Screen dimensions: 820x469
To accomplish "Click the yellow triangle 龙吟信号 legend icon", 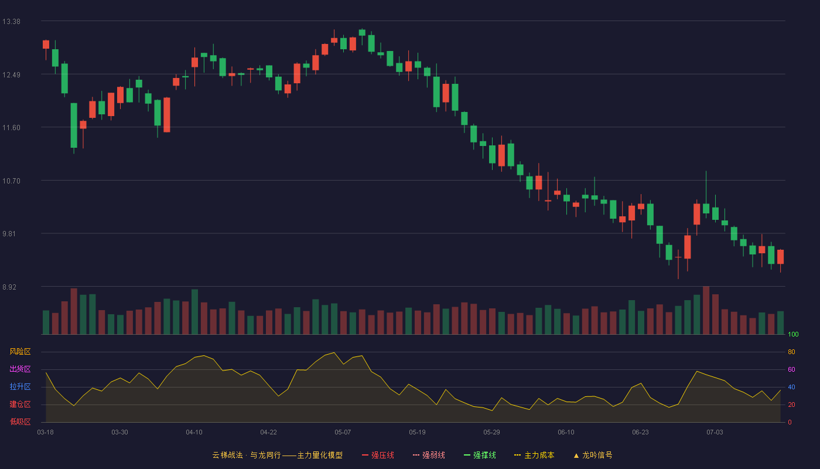I will pyautogui.click(x=576, y=455).
